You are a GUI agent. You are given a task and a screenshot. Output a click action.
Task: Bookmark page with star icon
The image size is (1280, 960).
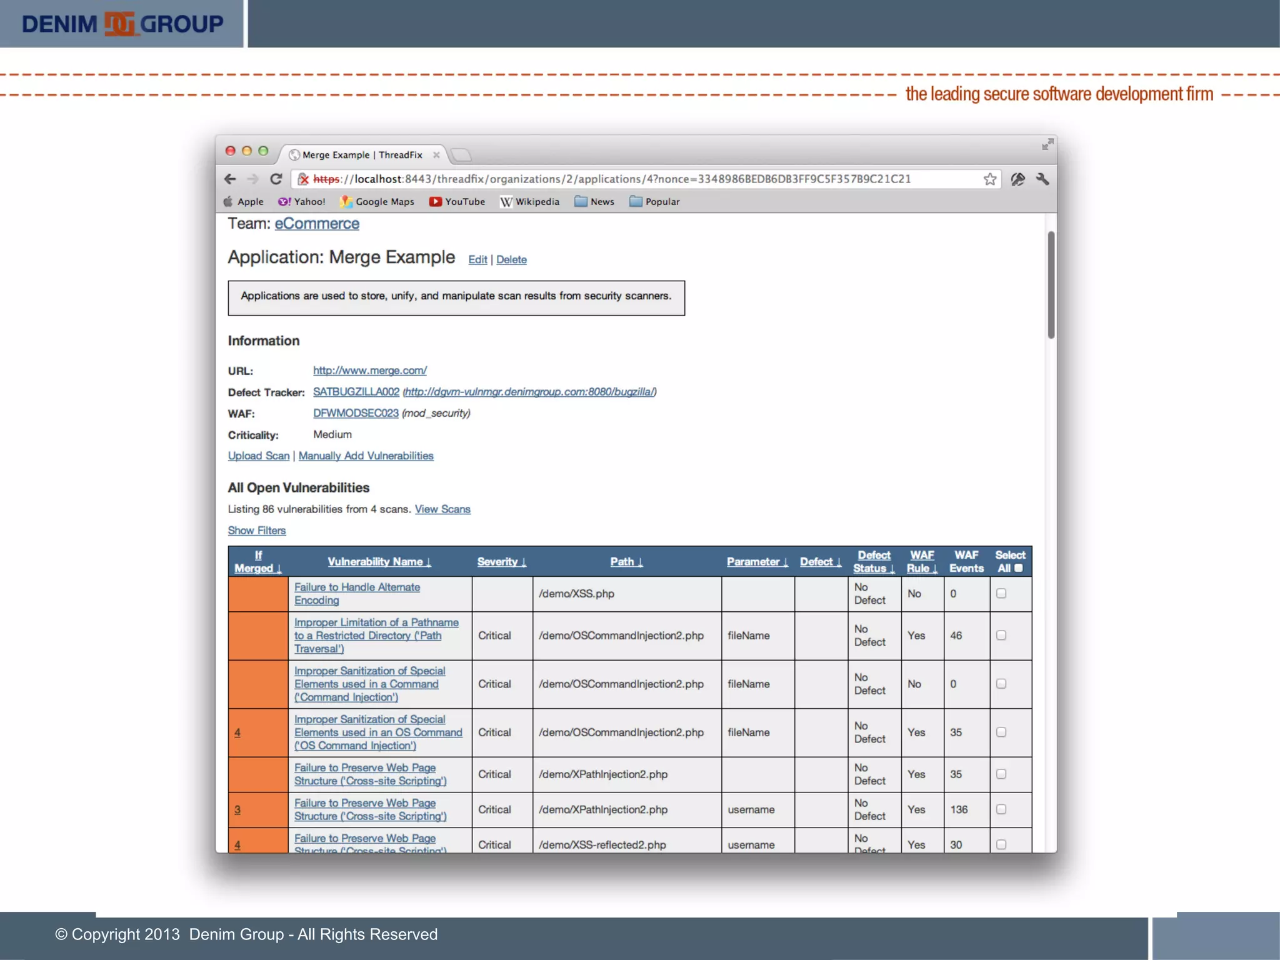989,179
